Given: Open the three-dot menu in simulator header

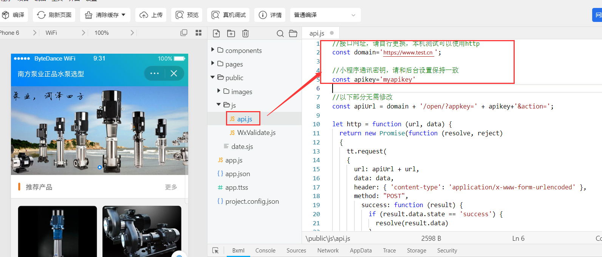Looking at the screenshot, I should coord(155,73).
